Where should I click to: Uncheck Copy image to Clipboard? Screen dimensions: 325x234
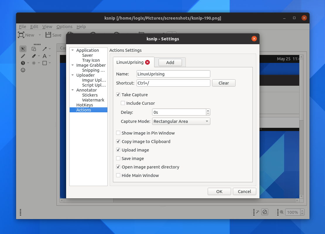(118, 141)
